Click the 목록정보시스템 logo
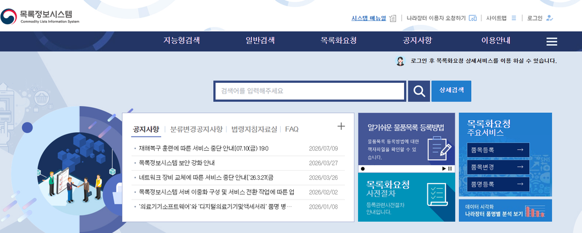 [40, 16]
